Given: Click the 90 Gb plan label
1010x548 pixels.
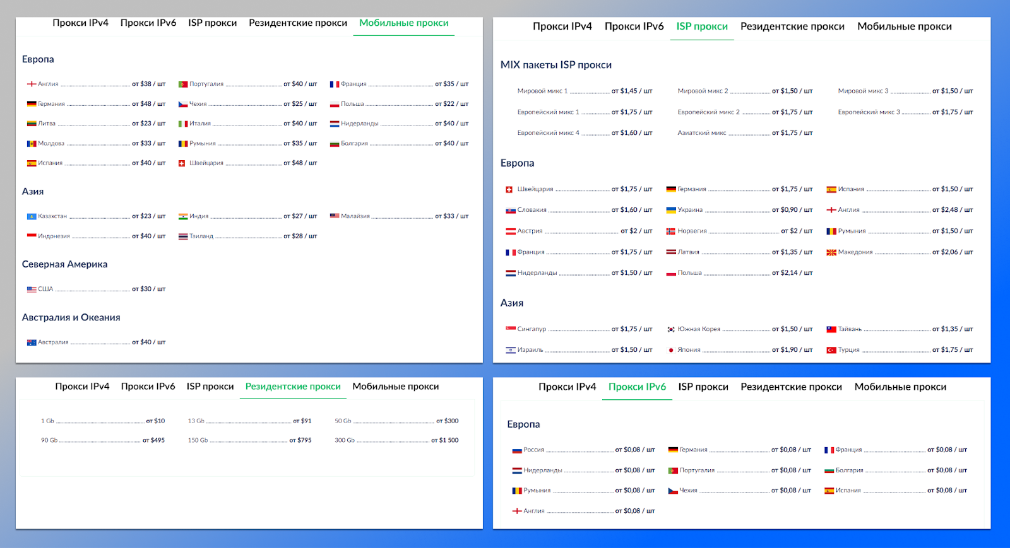Looking at the screenshot, I should [x=49, y=441].
